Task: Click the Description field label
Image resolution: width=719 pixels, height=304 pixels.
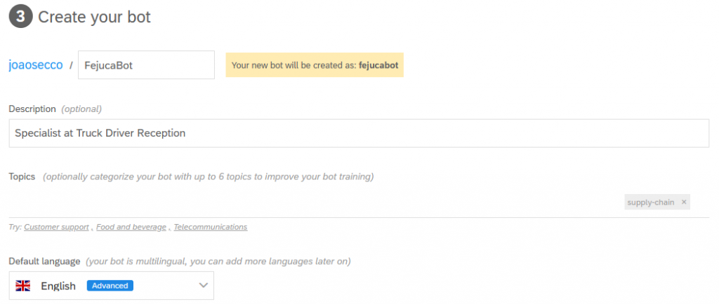Action: coord(32,109)
